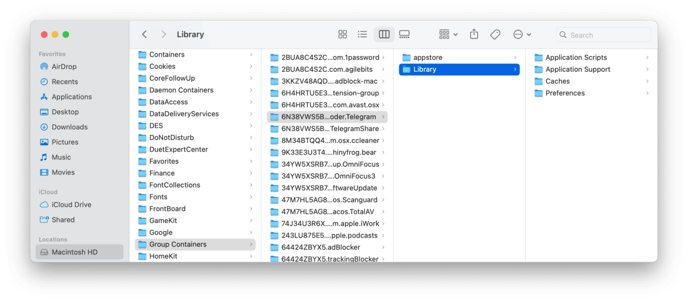Select the 47M7HL5AG8...acos.TotalAV folder
This screenshot has height=302, width=688.
coord(327,212)
